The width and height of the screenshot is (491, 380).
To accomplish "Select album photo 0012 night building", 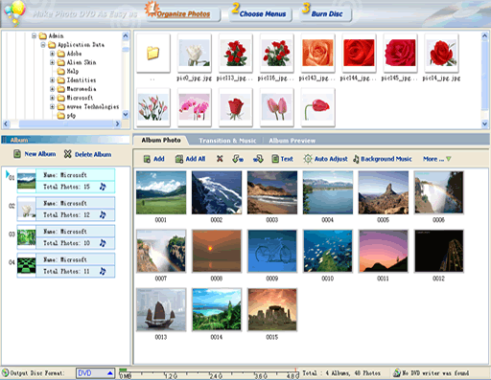I will point(439,251).
